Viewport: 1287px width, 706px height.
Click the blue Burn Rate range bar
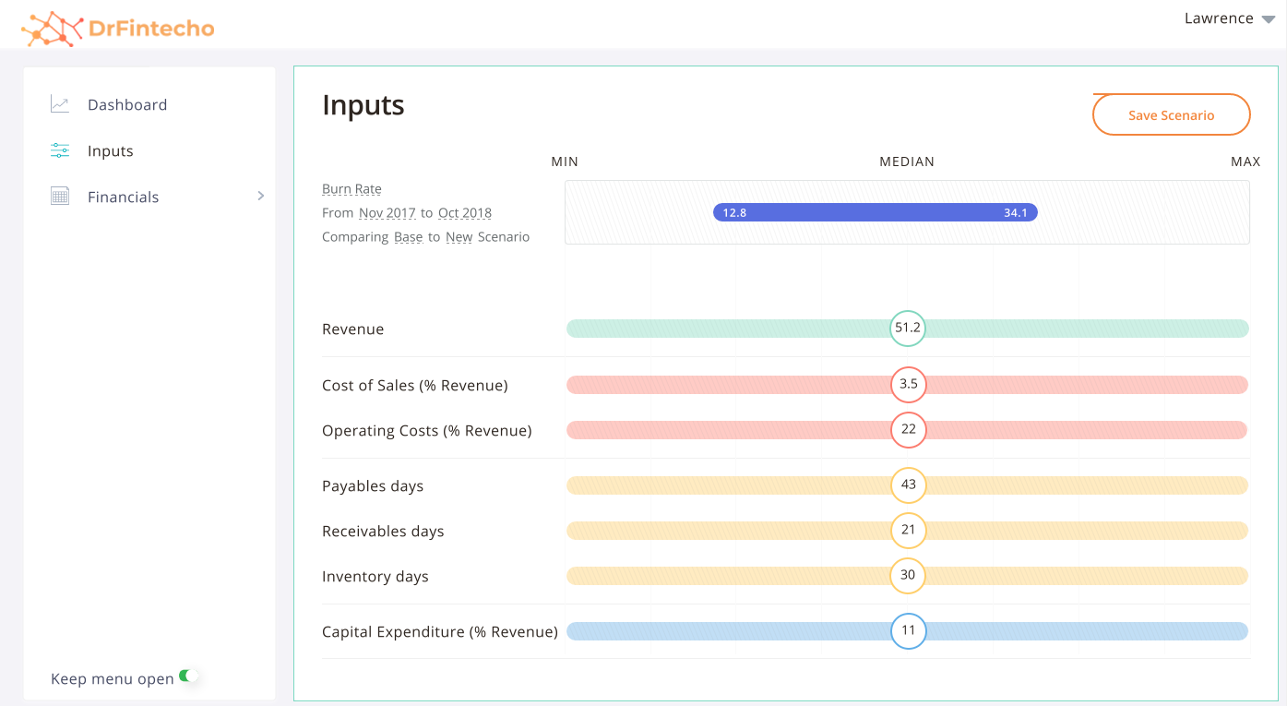[875, 211]
